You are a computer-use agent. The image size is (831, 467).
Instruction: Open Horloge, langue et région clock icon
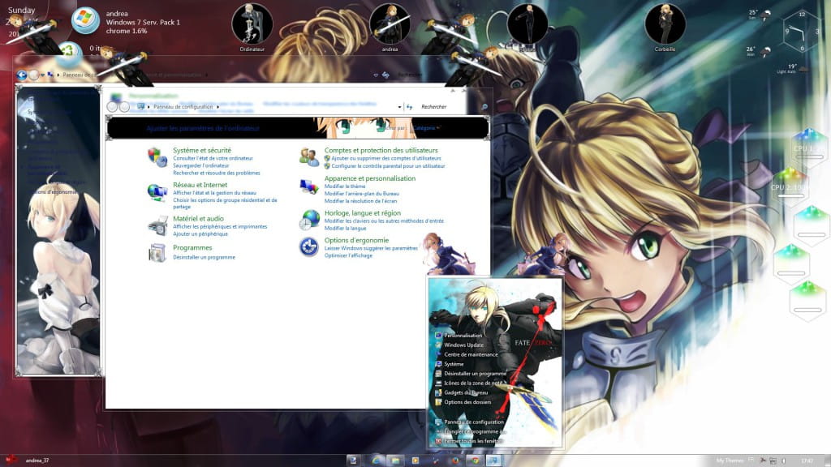point(308,218)
